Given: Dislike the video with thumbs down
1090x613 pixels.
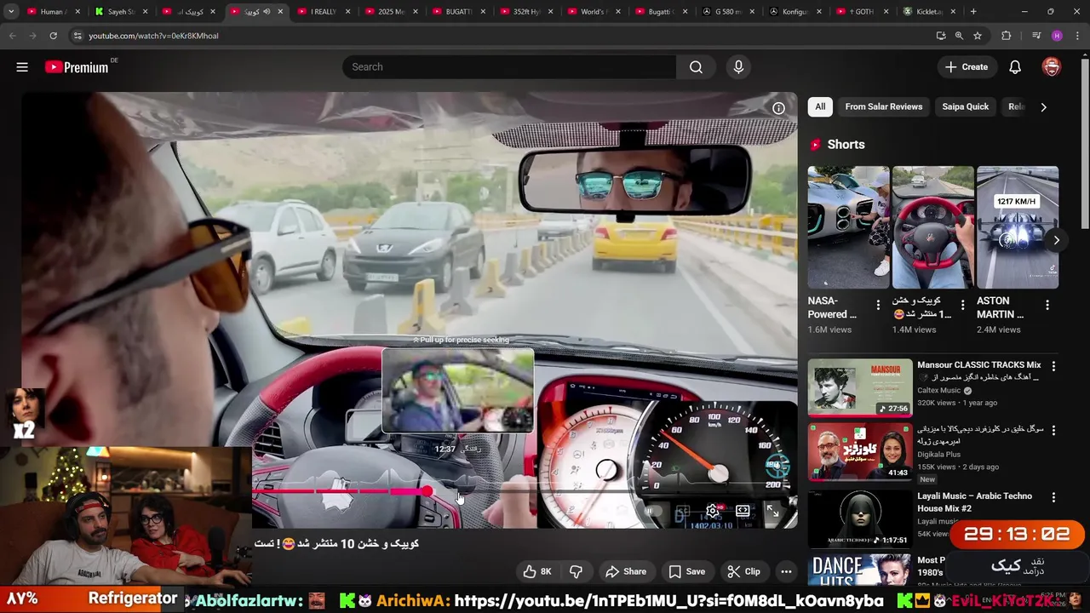Looking at the screenshot, I should [576, 571].
